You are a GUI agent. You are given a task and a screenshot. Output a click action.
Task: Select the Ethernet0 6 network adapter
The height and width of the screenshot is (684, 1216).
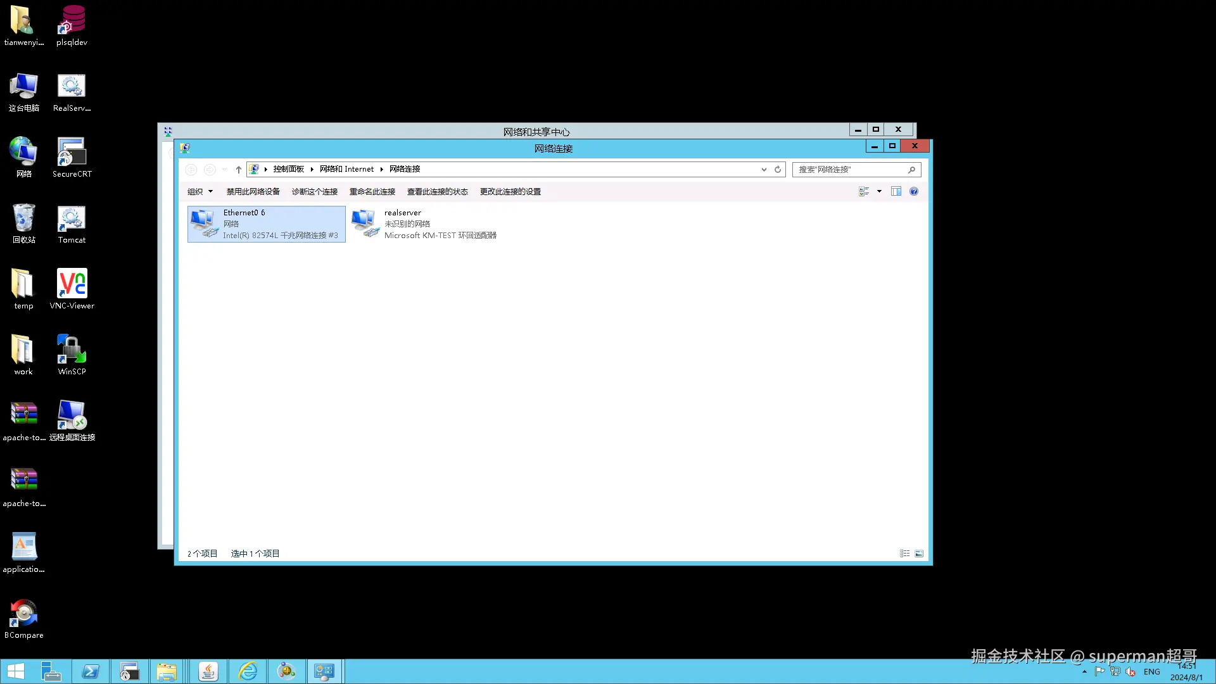click(x=266, y=224)
